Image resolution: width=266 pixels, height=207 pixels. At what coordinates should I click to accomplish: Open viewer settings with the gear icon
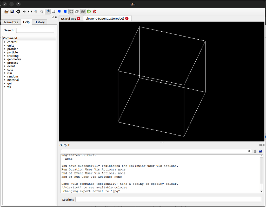(18, 11)
